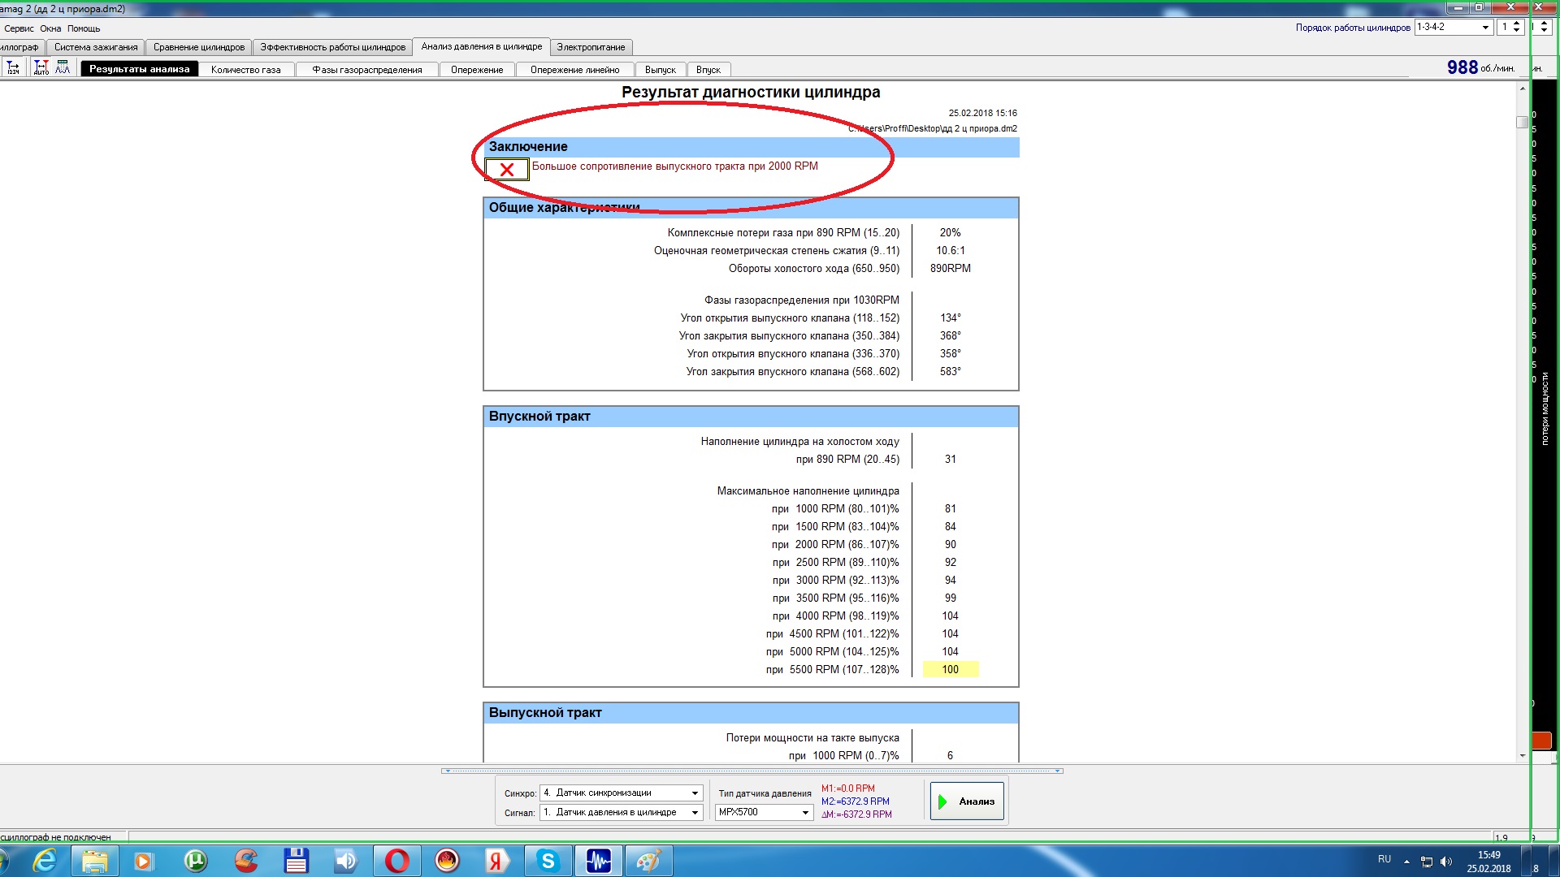Click the taskbar clock showing 15:49

click(x=1488, y=855)
